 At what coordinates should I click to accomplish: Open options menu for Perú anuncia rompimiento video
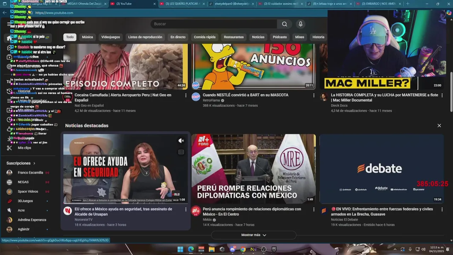click(314, 209)
